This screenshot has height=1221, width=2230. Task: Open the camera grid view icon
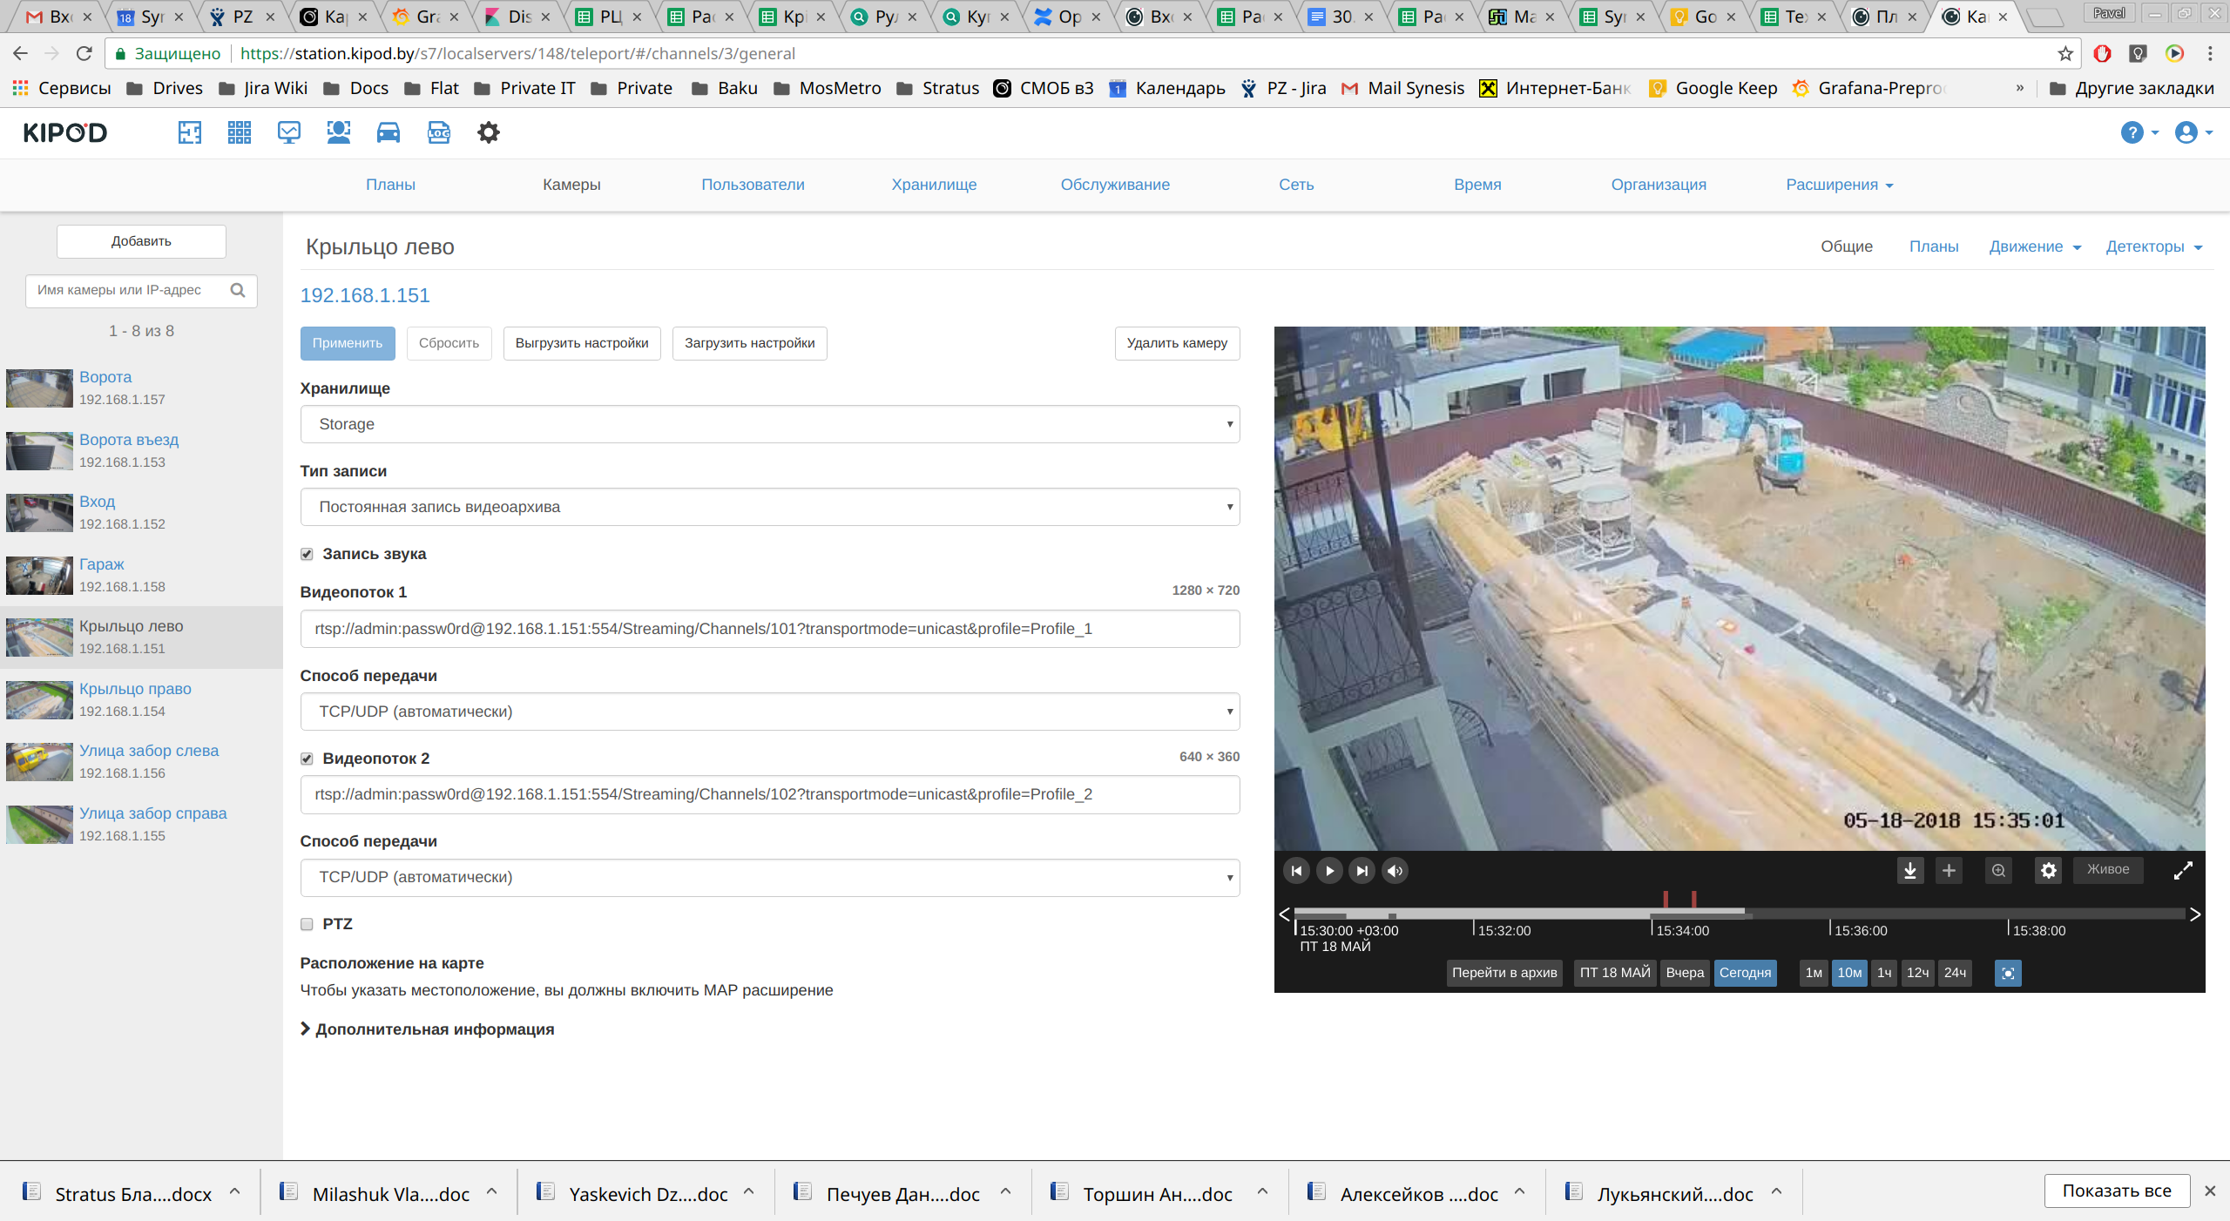[x=240, y=132]
